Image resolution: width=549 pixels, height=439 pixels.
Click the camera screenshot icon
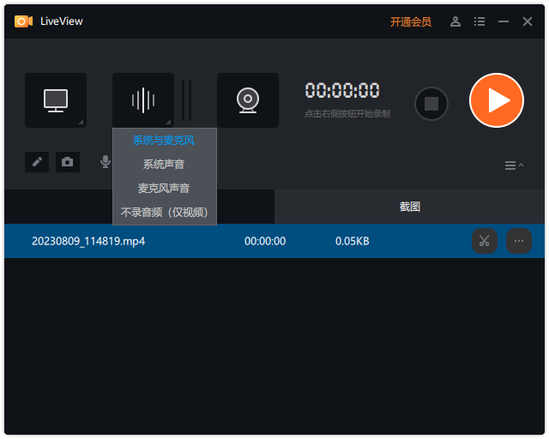tap(67, 161)
